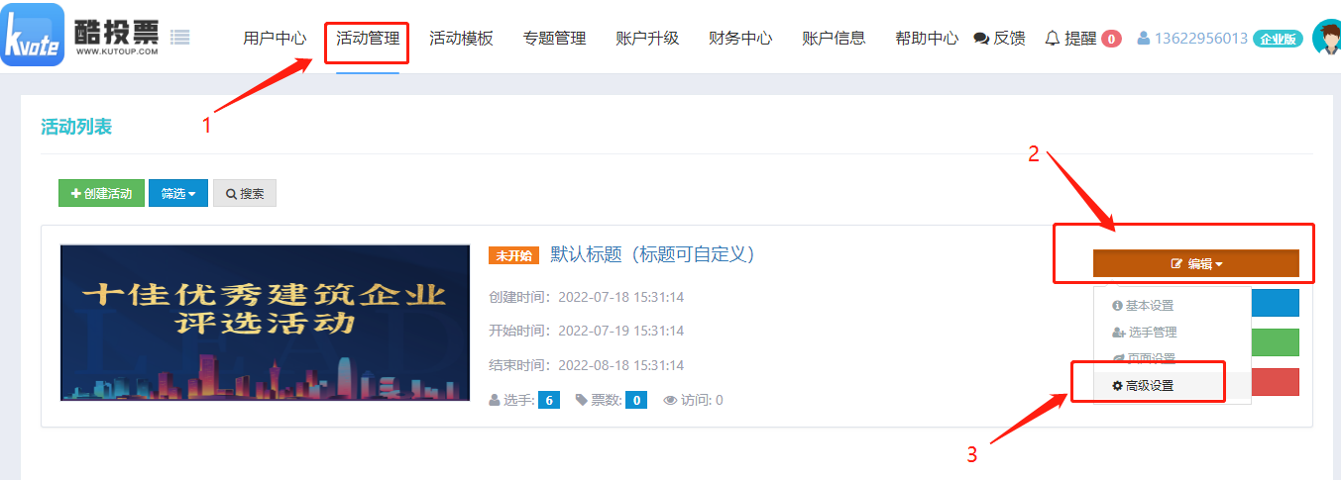The height and width of the screenshot is (480, 1341).
Task: Toggle the sidebar list icon beside the logo
Action: 179,38
